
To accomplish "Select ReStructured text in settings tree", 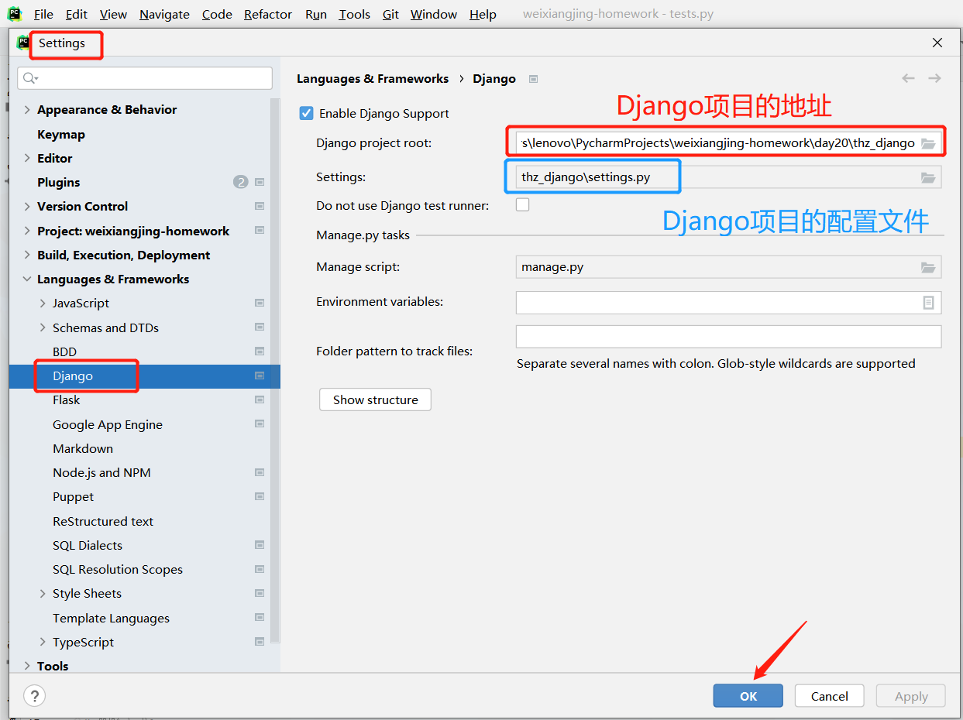I will (x=103, y=521).
